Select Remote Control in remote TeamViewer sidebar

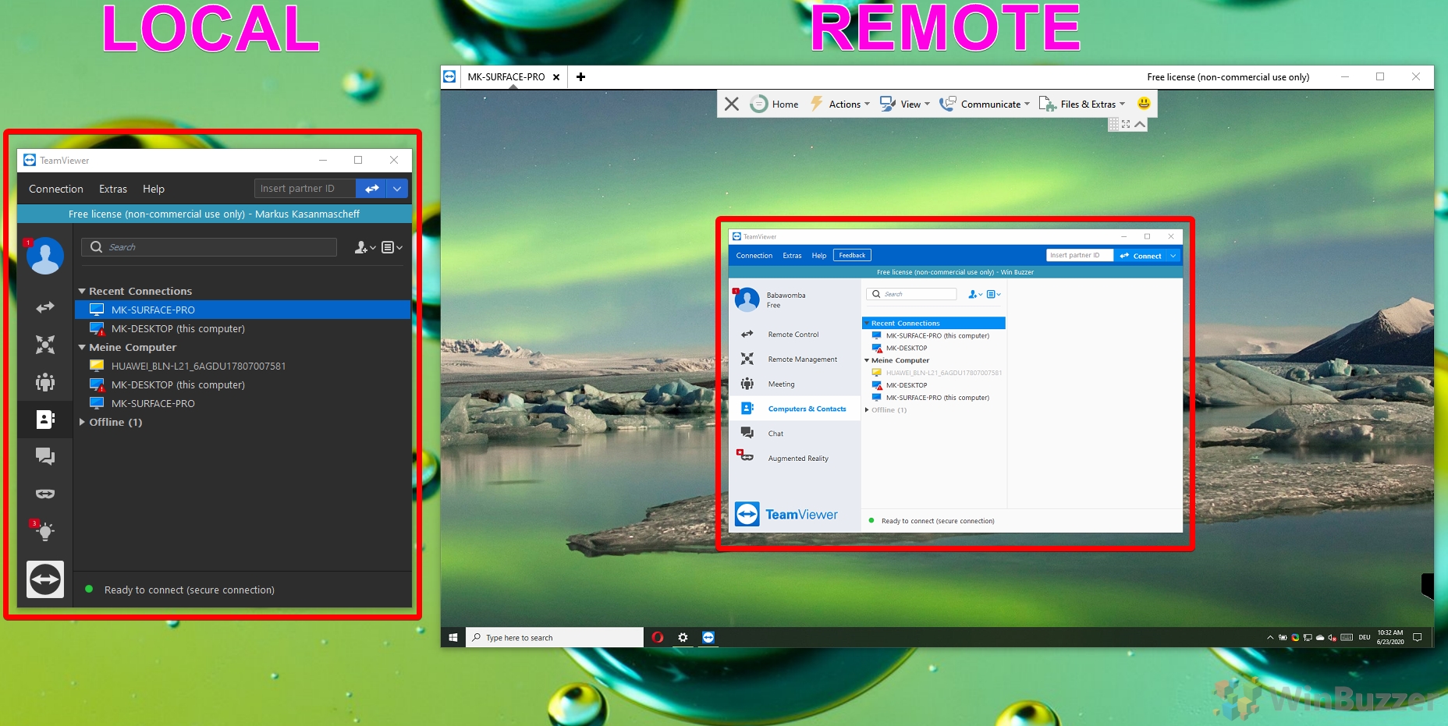[x=794, y=335]
